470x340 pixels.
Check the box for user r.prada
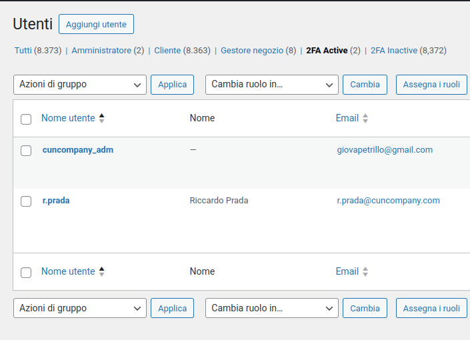(x=26, y=201)
